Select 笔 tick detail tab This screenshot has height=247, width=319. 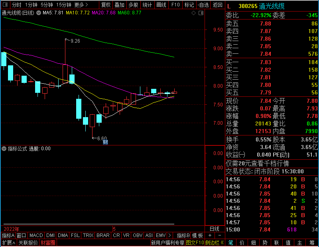point(231,243)
